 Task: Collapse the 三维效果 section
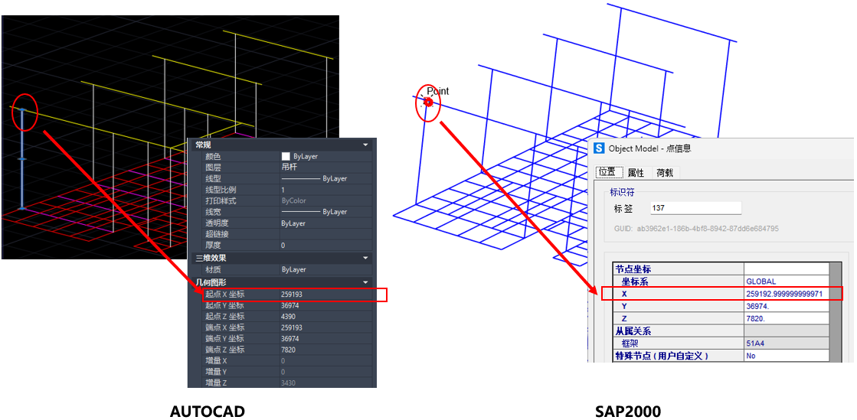[365, 259]
